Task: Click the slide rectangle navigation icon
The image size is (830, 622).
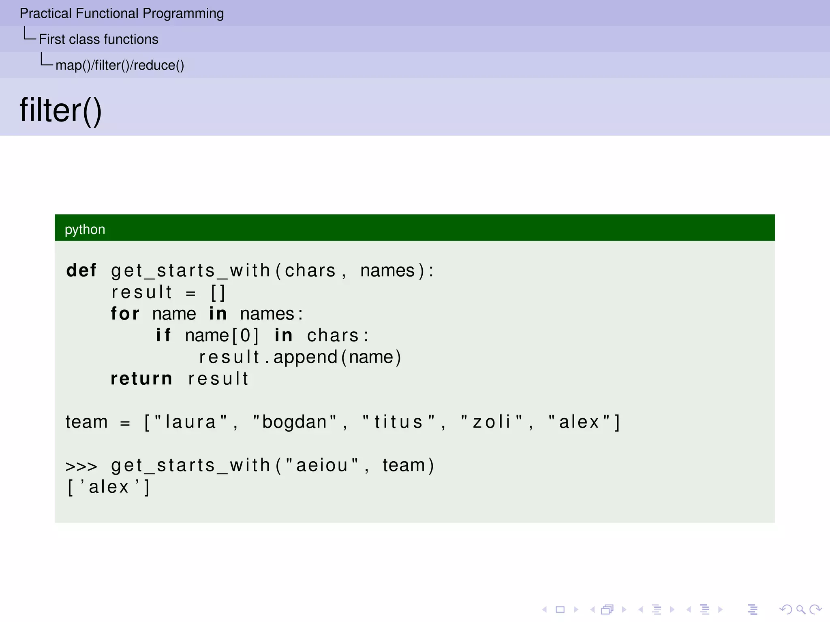Action: pos(560,609)
